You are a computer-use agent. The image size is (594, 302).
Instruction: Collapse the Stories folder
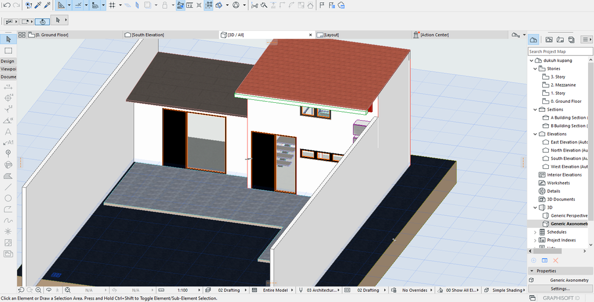(x=535, y=69)
